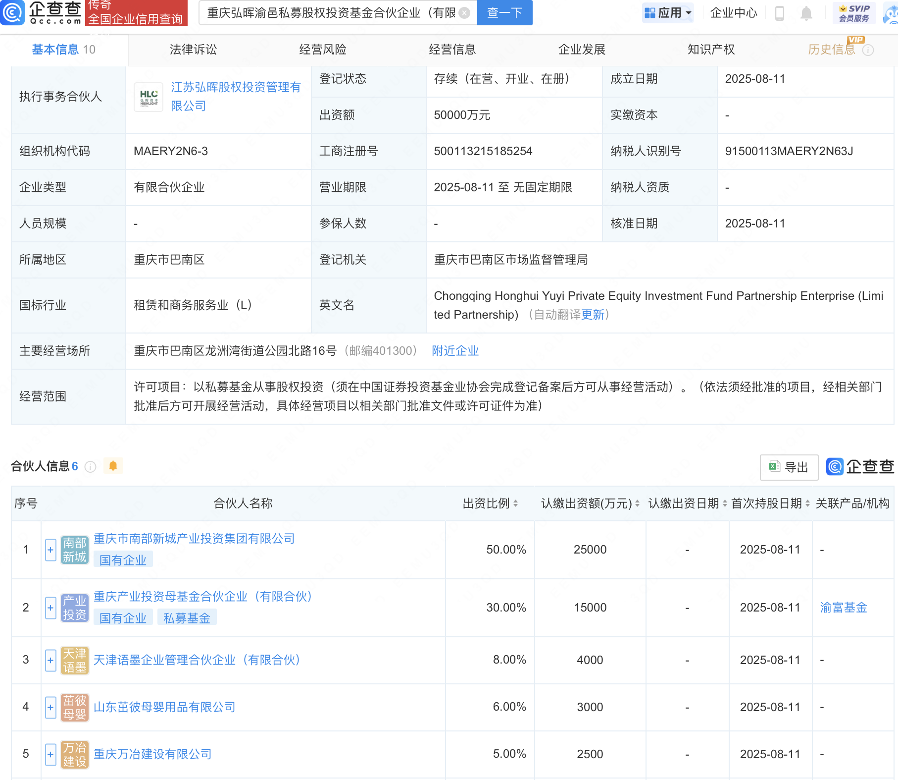Click the 查一下 search button

point(504,13)
